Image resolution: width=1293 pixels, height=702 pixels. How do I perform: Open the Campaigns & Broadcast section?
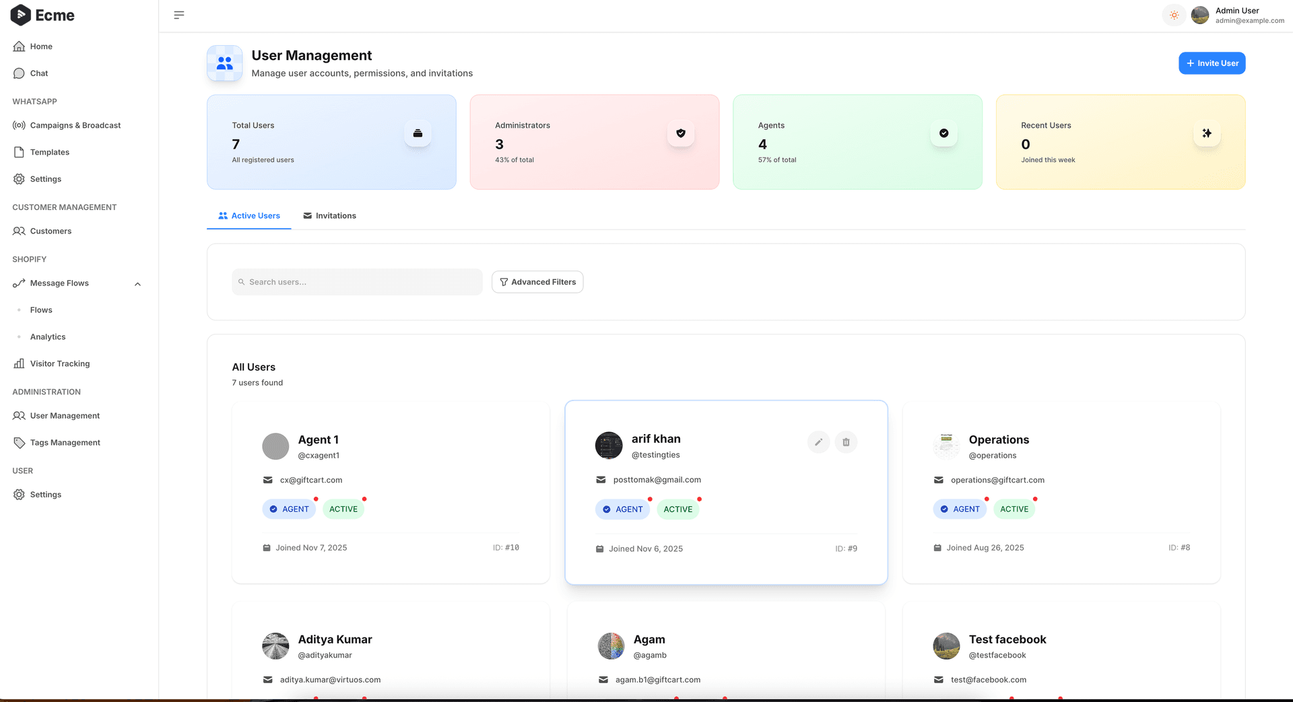coord(75,125)
